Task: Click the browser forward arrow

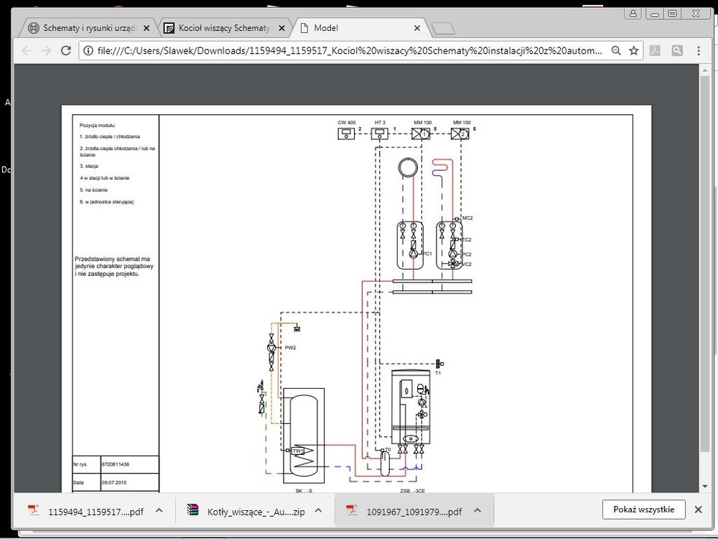Action: point(46,51)
